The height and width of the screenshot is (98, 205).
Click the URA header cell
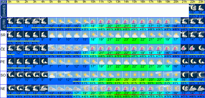click(3, 2)
